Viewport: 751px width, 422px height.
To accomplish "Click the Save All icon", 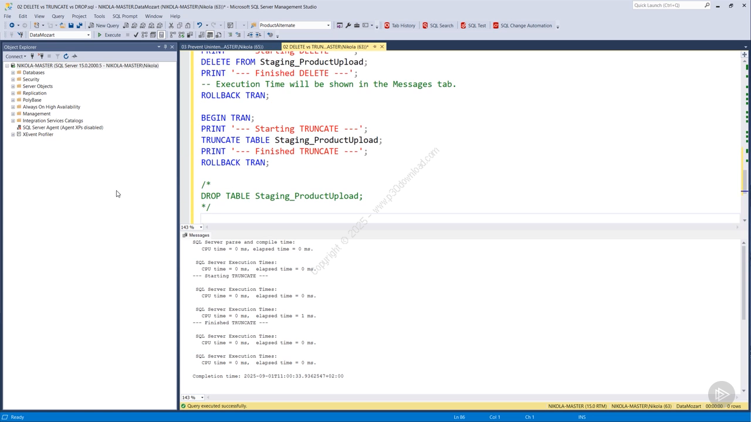I will click(79, 26).
